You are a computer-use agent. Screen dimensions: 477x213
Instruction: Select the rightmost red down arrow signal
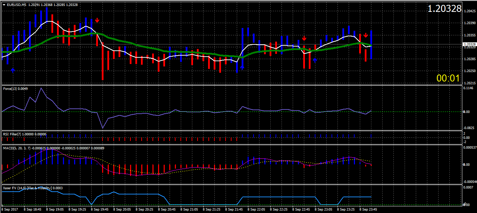365,35
